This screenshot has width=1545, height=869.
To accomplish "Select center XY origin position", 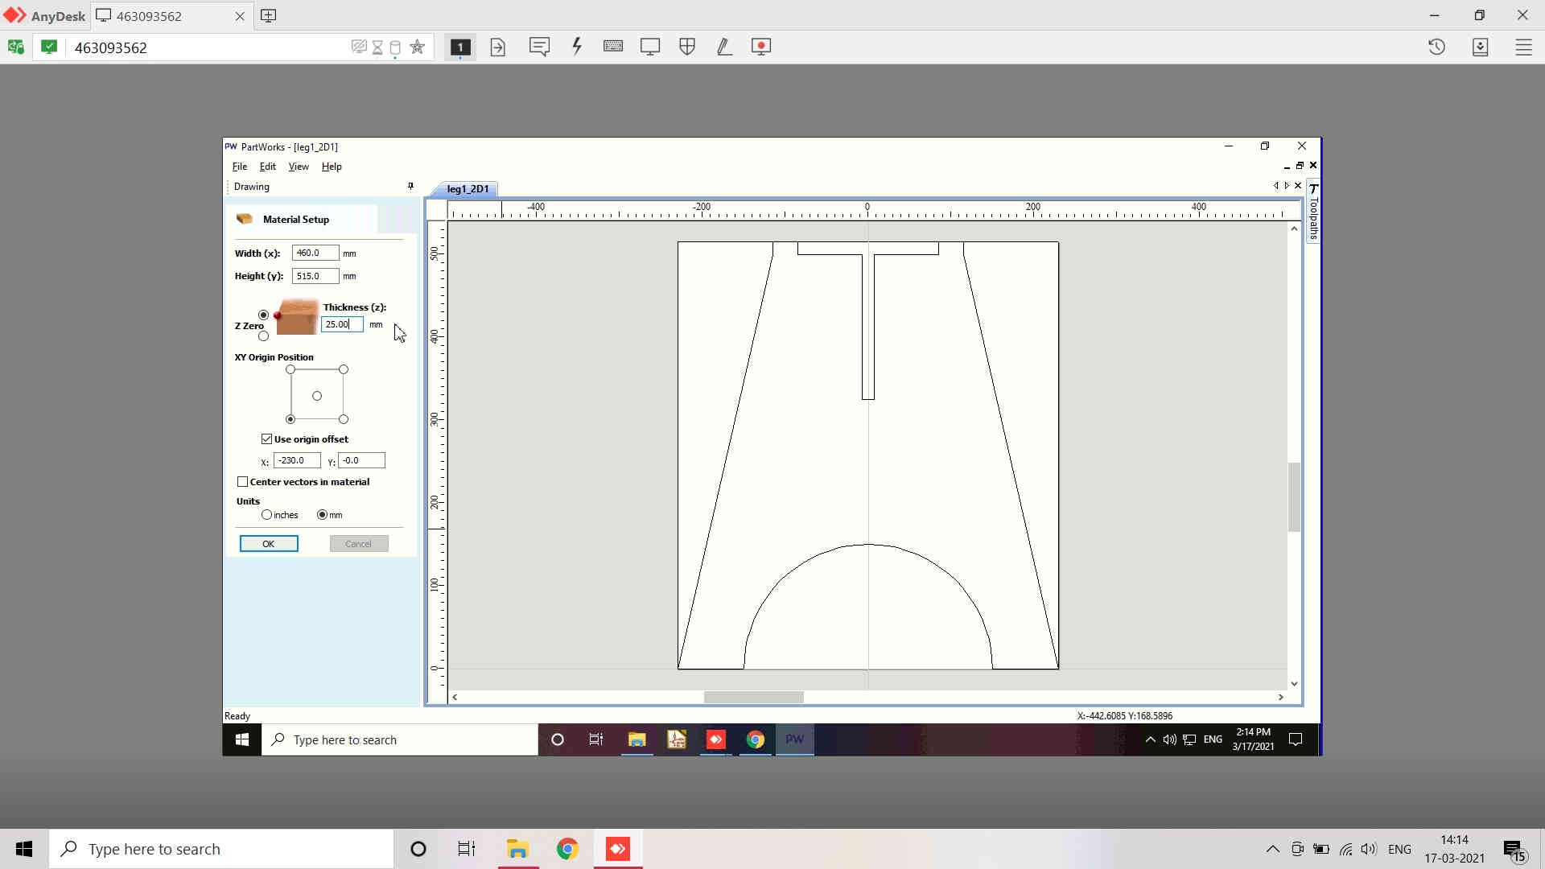I will tap(317, 396).
